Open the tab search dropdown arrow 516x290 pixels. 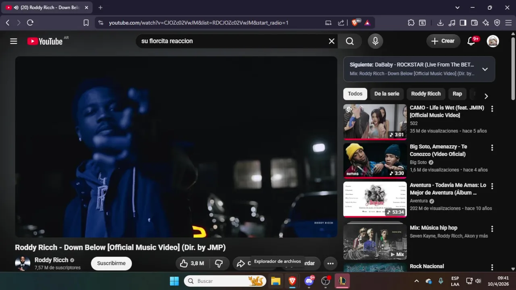coord(457,8)
